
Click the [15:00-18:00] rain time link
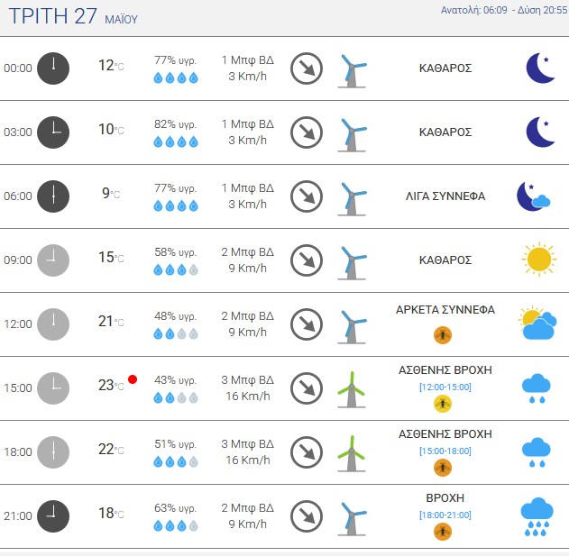445,451
